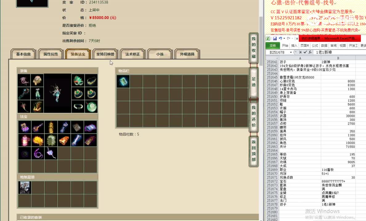Click the golden flame cloud treasure

coord(38,140)
